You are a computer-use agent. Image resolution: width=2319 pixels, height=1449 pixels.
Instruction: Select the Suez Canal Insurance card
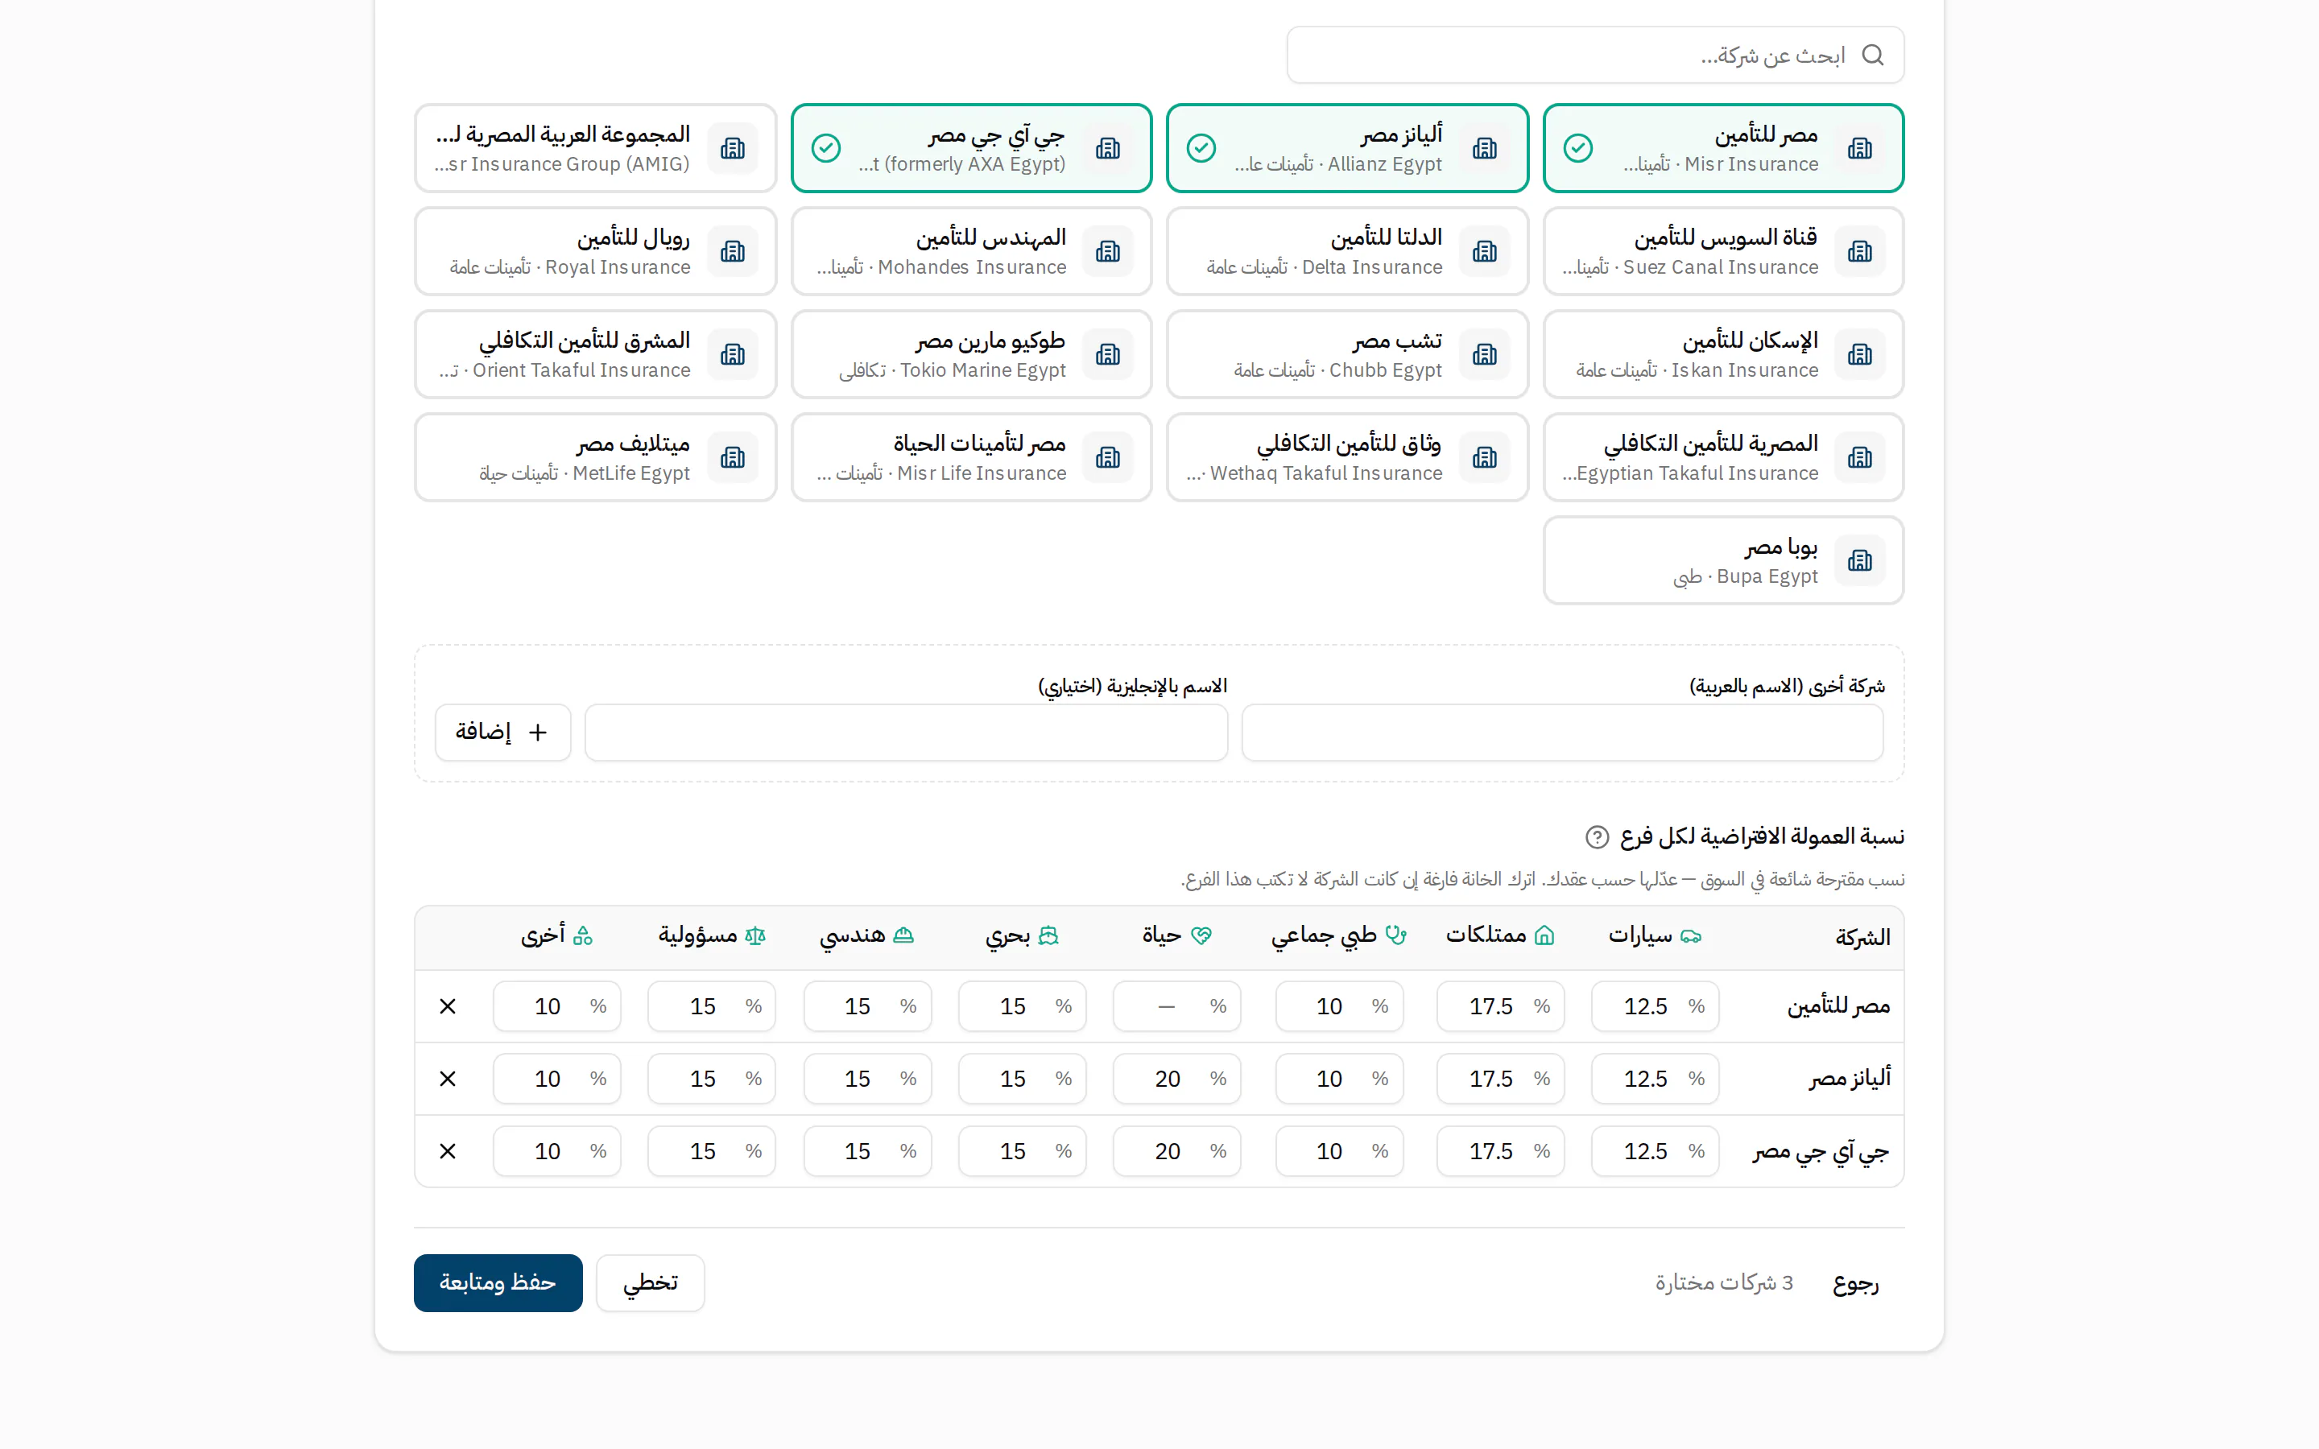(x=1723, y=251)
